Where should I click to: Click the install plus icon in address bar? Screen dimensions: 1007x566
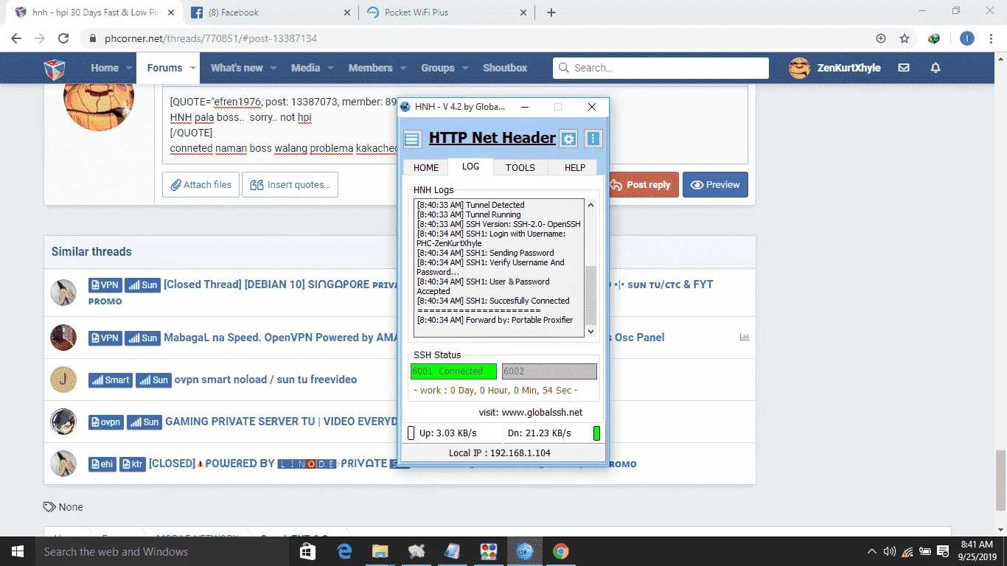tap(881, 38)
